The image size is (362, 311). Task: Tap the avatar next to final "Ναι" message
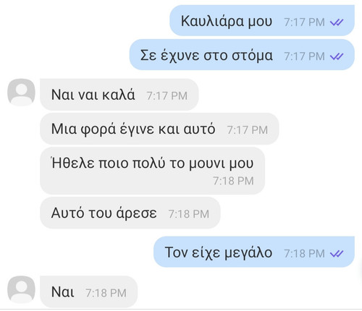(21, 289)
